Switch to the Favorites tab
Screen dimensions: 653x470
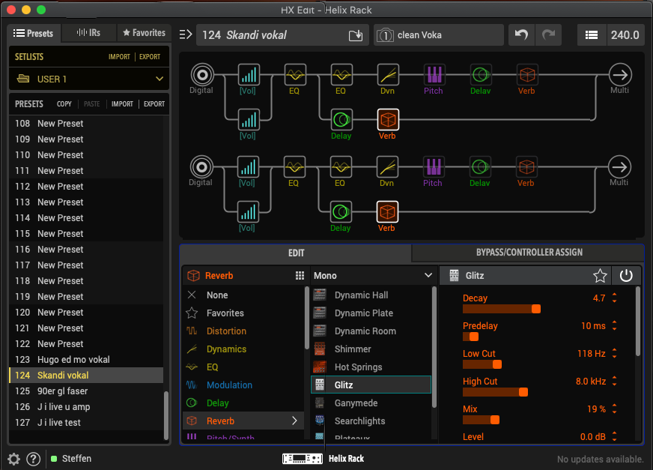(x=144, y=32)
